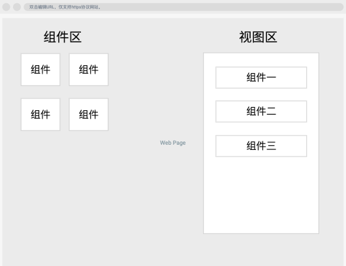346x266 pixels.
Task: Select the 组件区 heading
Action: 63,37
